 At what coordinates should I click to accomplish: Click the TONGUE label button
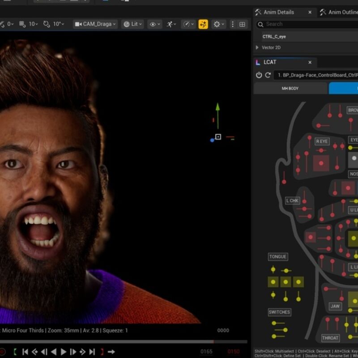pos(278,256)
